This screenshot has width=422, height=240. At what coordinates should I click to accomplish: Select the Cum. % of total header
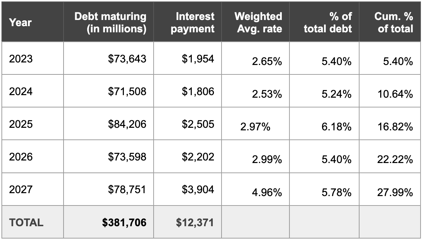pos(394,23)
